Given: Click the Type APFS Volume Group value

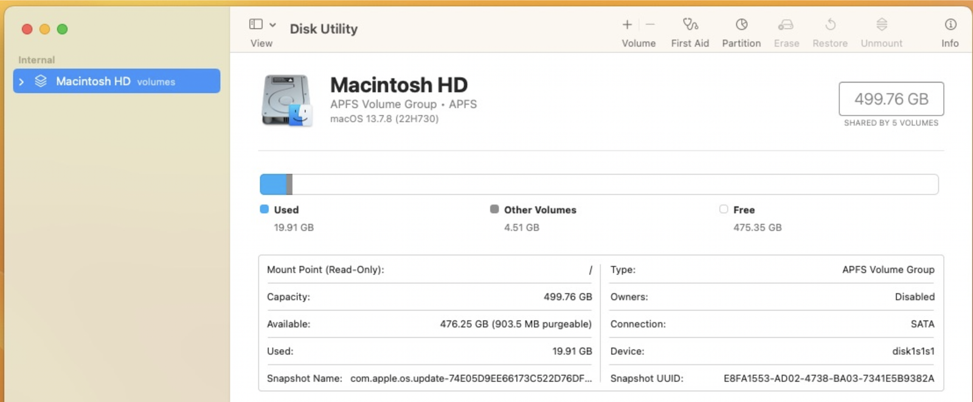Looking at the screenshot, I should point(888,270).
